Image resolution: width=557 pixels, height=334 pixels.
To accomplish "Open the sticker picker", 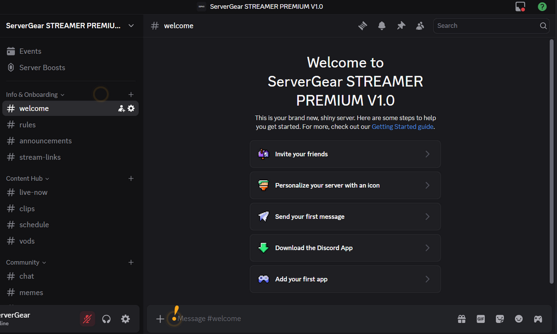I will [499, 319].
